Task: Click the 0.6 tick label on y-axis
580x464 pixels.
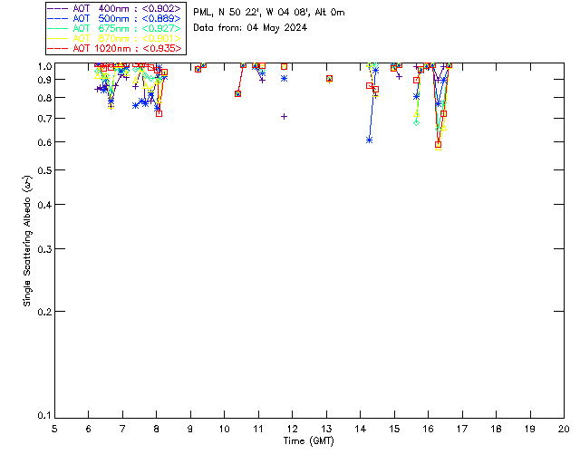Action: 44,142
